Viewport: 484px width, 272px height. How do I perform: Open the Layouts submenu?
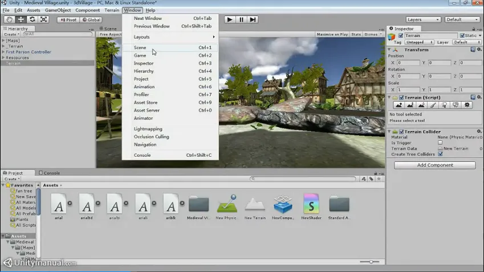tap(170, 36)
